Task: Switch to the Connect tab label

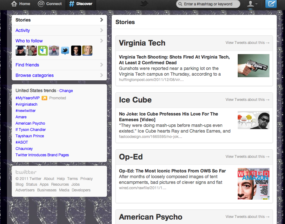Action: point(54,3)
